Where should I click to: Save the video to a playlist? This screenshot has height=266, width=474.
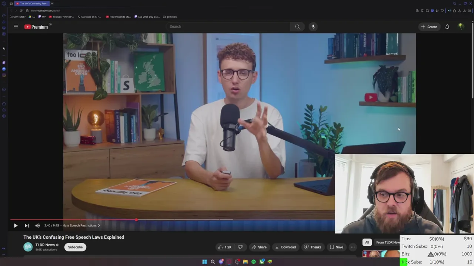click(336, 247)
